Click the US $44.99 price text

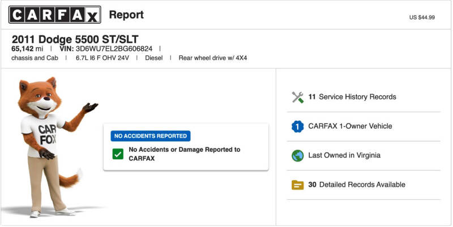tap(422, 18)
